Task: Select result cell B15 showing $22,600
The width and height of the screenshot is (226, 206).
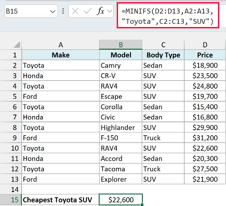Action: click(121, 200)
